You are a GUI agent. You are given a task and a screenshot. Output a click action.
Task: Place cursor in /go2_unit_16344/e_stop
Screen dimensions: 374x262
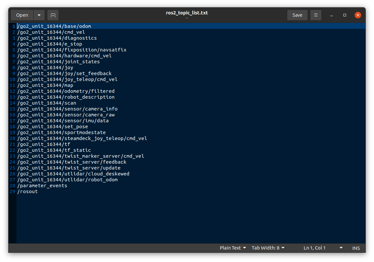[x=50, y=44]
